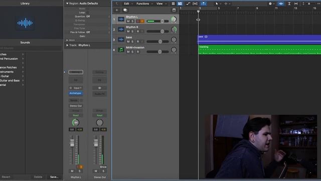
Task: Click the horizontal auto zoom icon
Action: pos(296,4)
